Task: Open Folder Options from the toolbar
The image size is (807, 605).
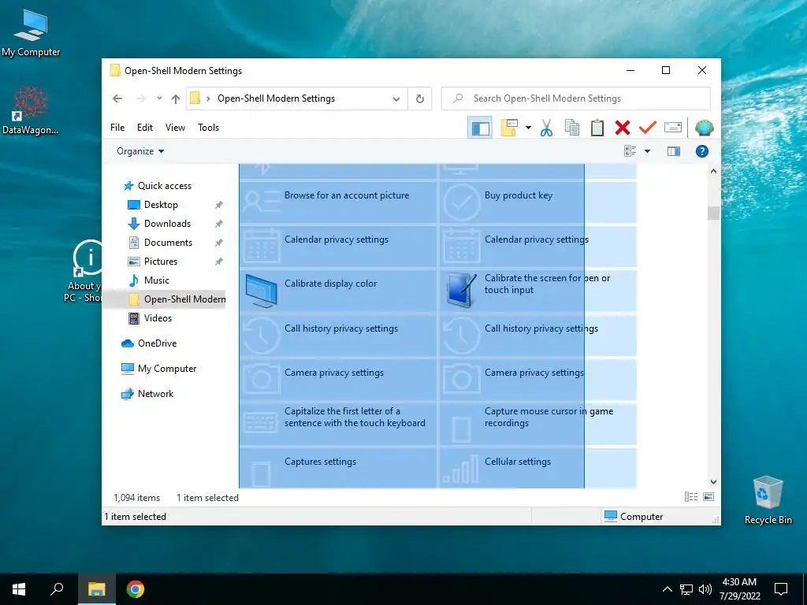Action: (x=509, y=128)
